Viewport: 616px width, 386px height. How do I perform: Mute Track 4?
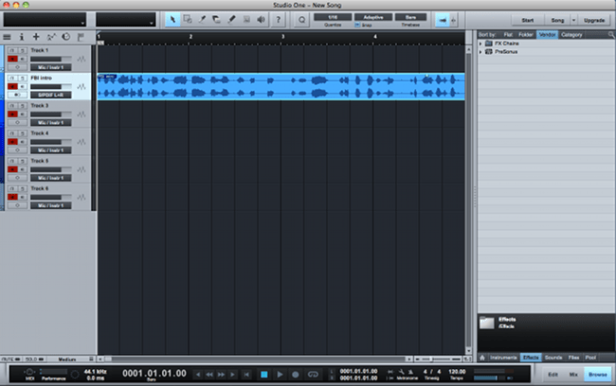[12, 133]
